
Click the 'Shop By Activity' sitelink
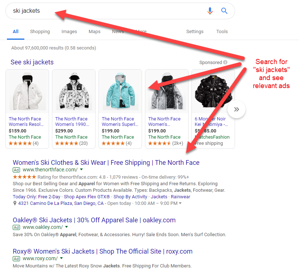coord(130,196)
